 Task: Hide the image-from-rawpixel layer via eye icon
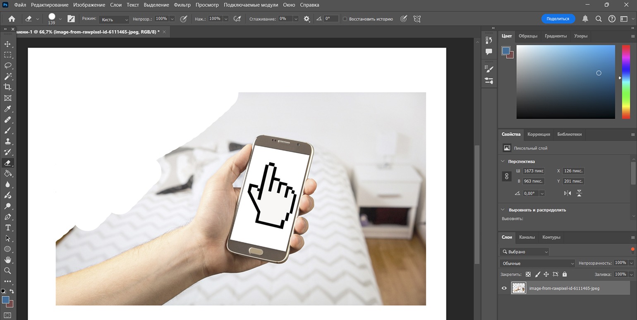click(504, 288)
